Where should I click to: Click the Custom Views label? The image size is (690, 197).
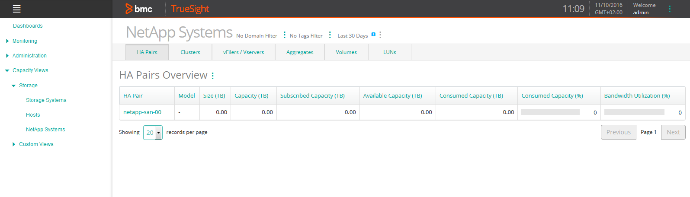pos(36,144)
